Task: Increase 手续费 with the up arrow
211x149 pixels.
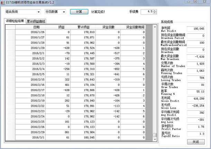Action: coord(155,11)
